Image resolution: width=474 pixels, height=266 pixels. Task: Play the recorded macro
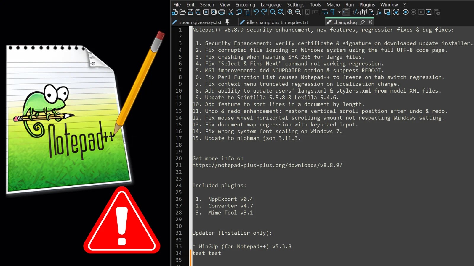tap(421, 12)
